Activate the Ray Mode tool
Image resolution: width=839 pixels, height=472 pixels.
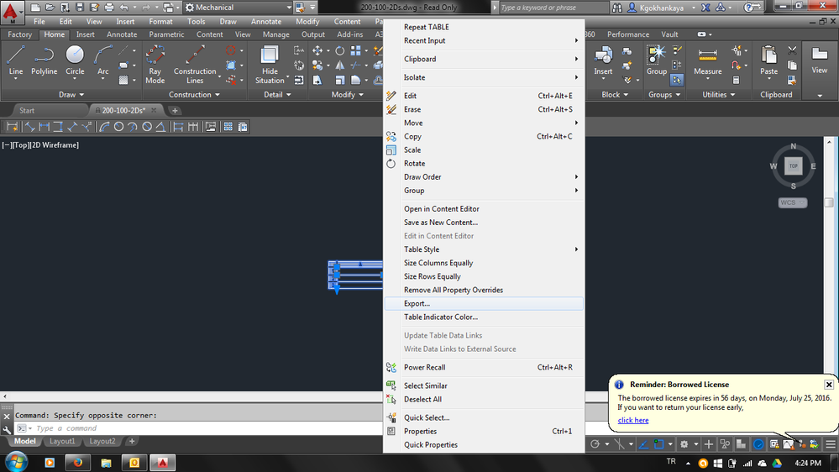(155, 64)
